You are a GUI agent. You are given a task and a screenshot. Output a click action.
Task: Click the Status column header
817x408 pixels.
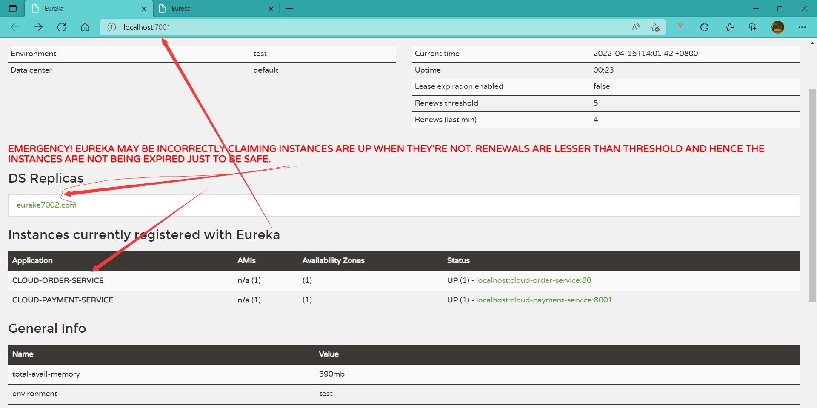point(458,260)
